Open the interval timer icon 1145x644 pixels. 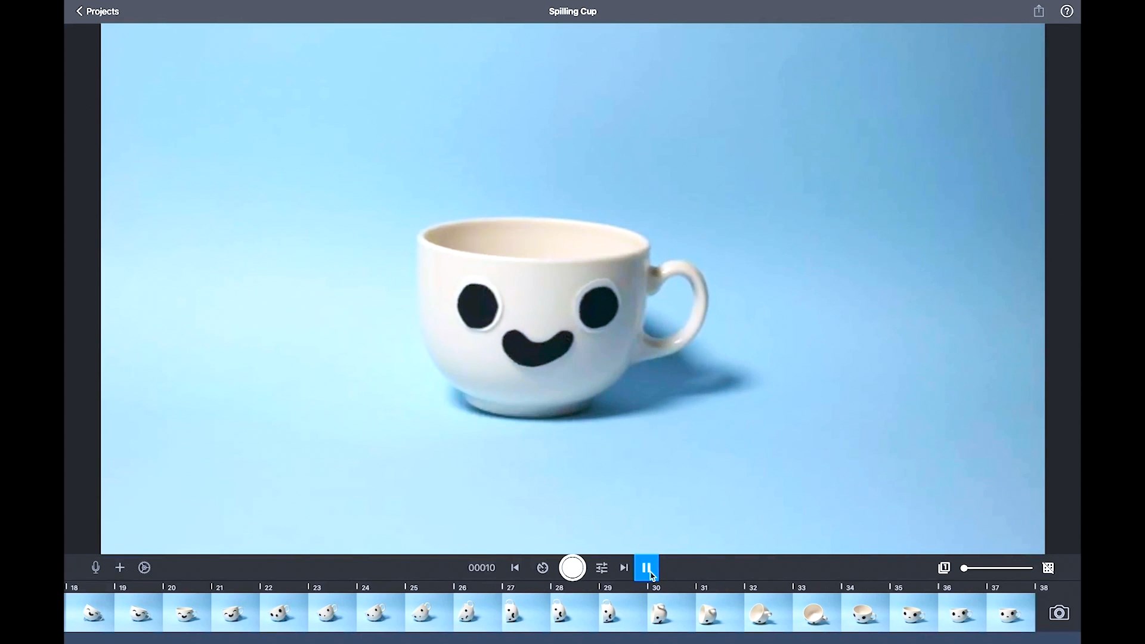coord(543,568)
